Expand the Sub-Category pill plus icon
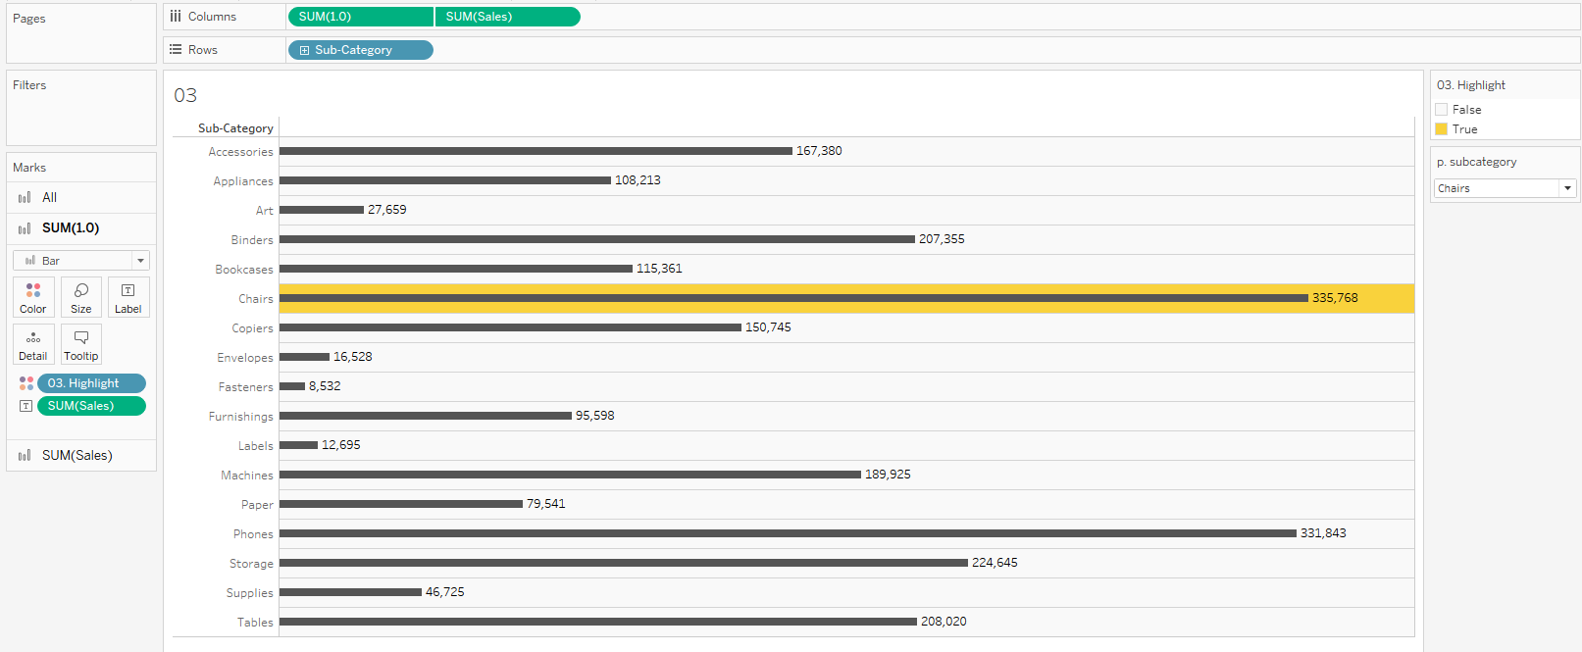Screen dimensions: 1582x652 click(x=304, y=50)
